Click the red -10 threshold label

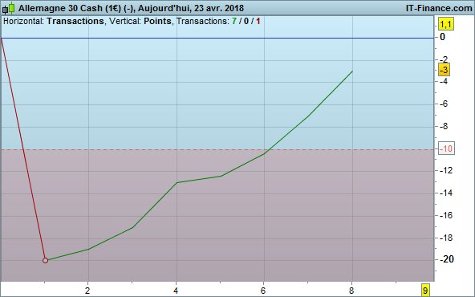tap(446, 148)
